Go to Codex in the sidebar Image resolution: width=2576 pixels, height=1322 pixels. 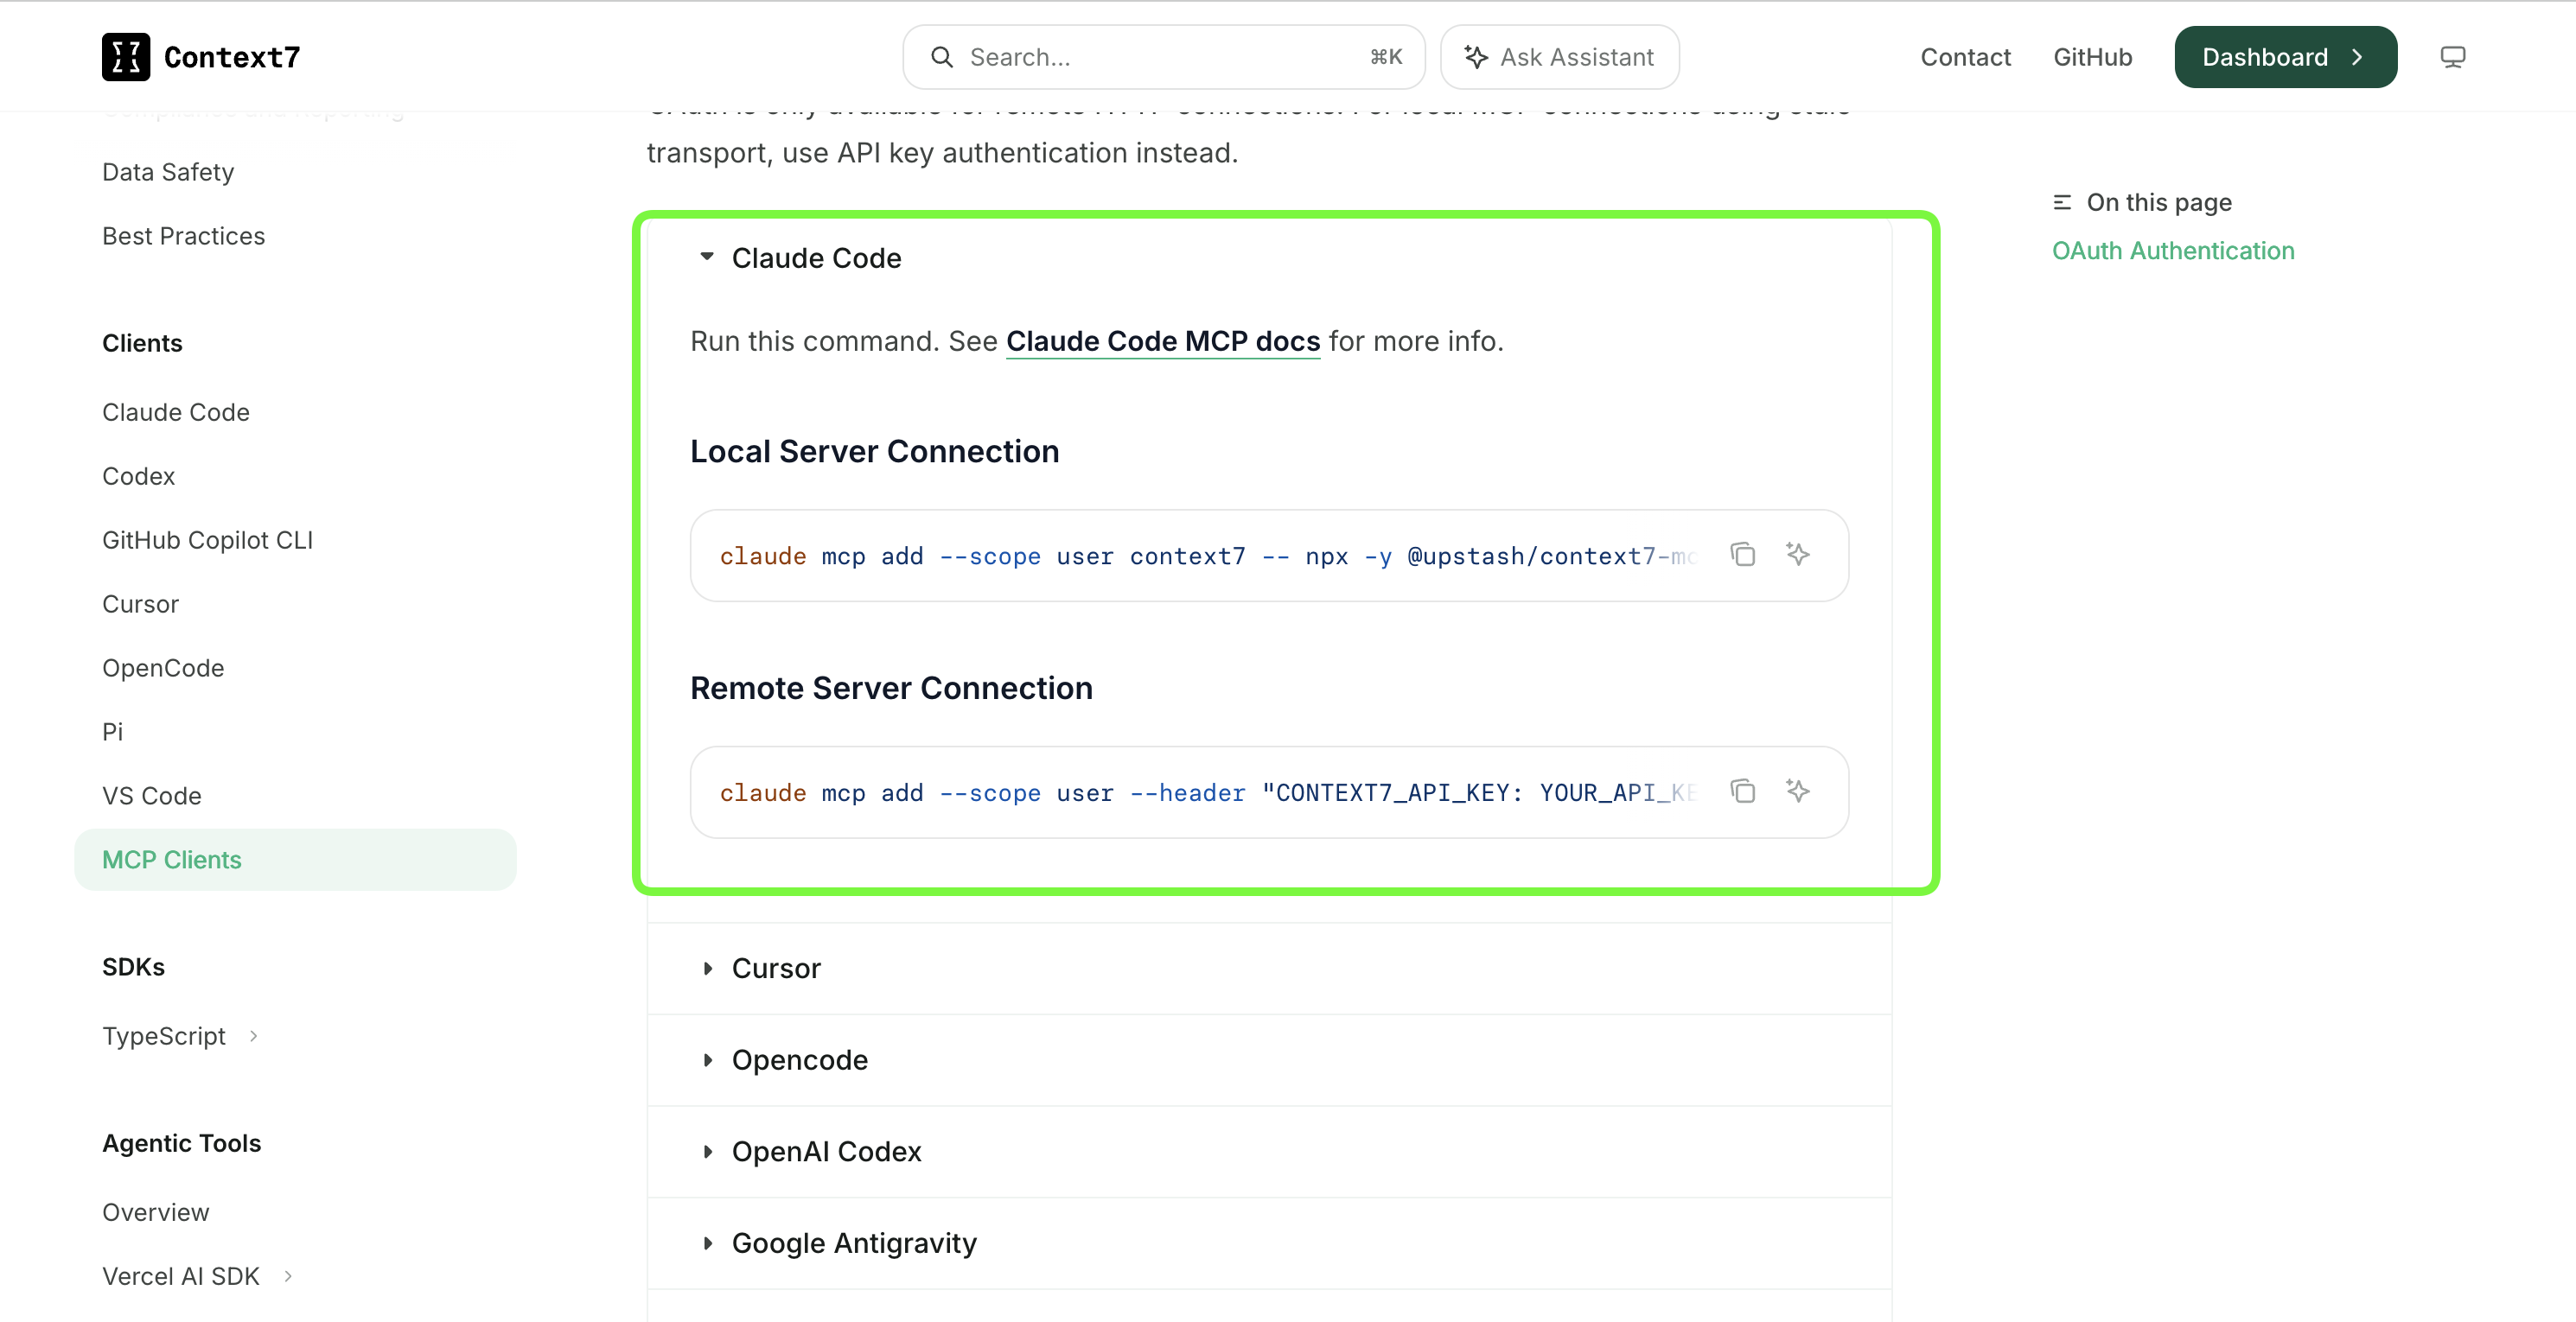pyautogui.click(x=139, y=475)
